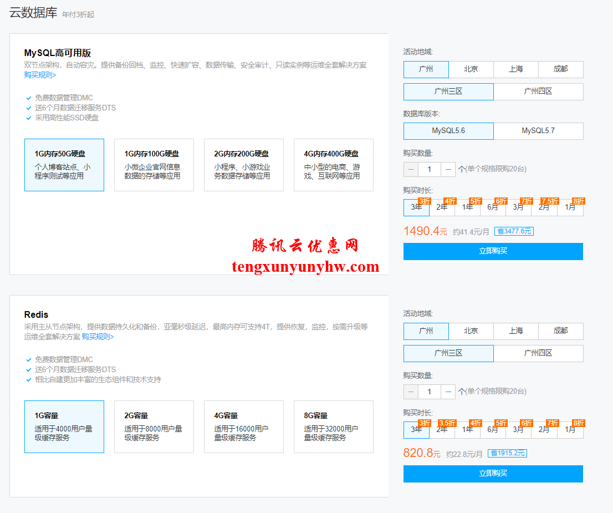The height and width of the screenshot is (513, 613).
Task: Decrease MySQL purchase quantity
Action: [x=411, y=170]
